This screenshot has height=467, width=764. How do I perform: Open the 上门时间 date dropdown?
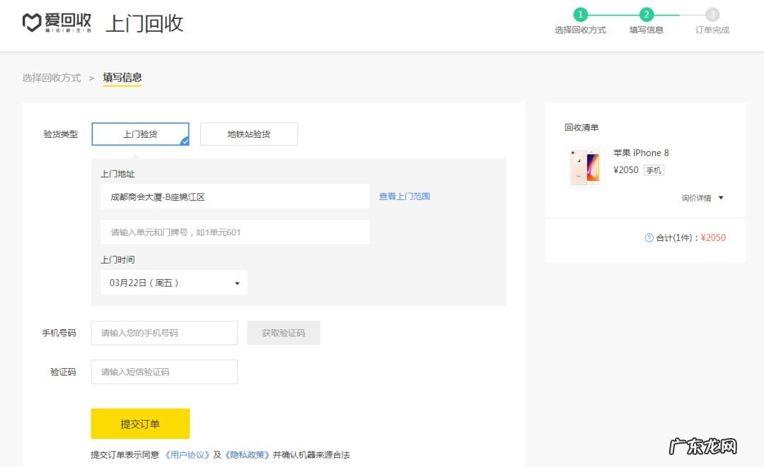click(173, 282)
